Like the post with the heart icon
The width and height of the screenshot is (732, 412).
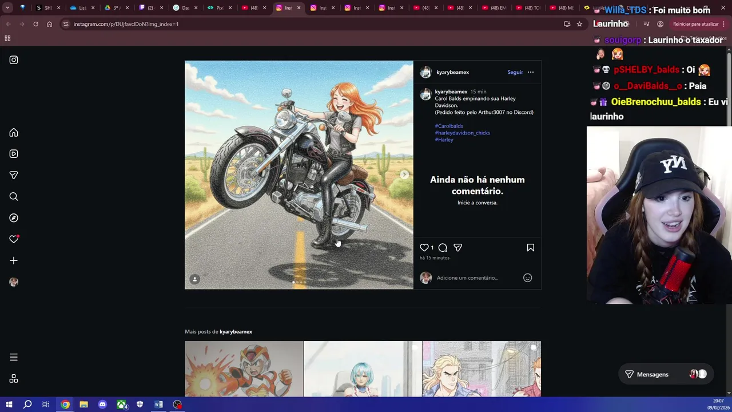(424, 248)
